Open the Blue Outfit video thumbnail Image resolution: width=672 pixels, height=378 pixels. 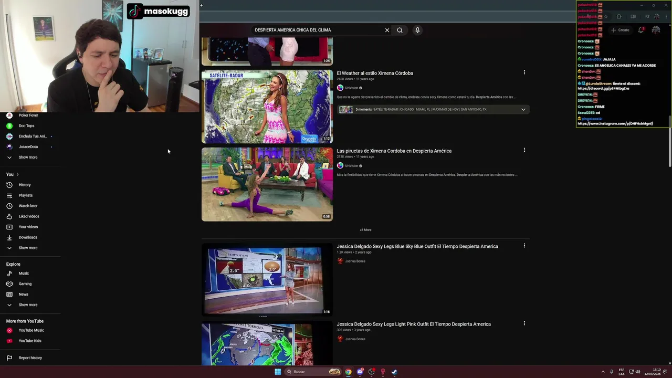point(267,280)
